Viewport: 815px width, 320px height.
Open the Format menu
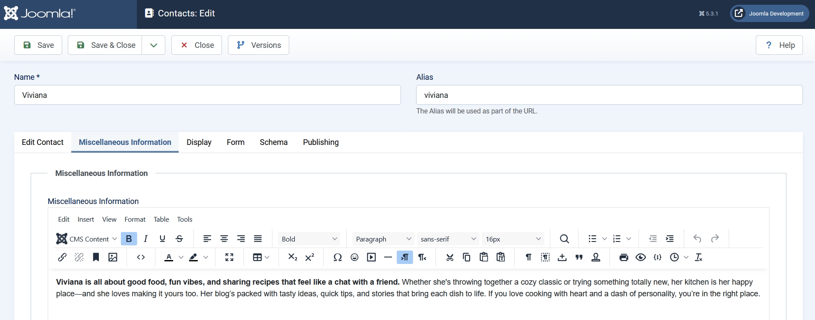[135, 219]
